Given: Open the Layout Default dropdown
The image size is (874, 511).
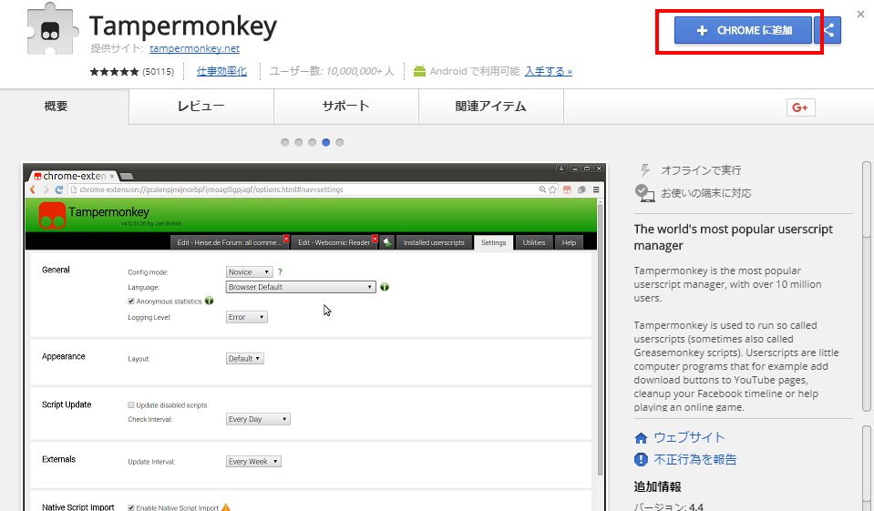Looking at the screenshot, I should click(x=244, y=358).
